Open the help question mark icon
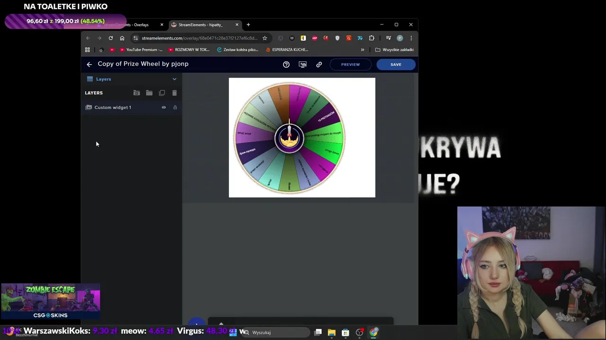 pyautogui.click(x=286, y=64)
